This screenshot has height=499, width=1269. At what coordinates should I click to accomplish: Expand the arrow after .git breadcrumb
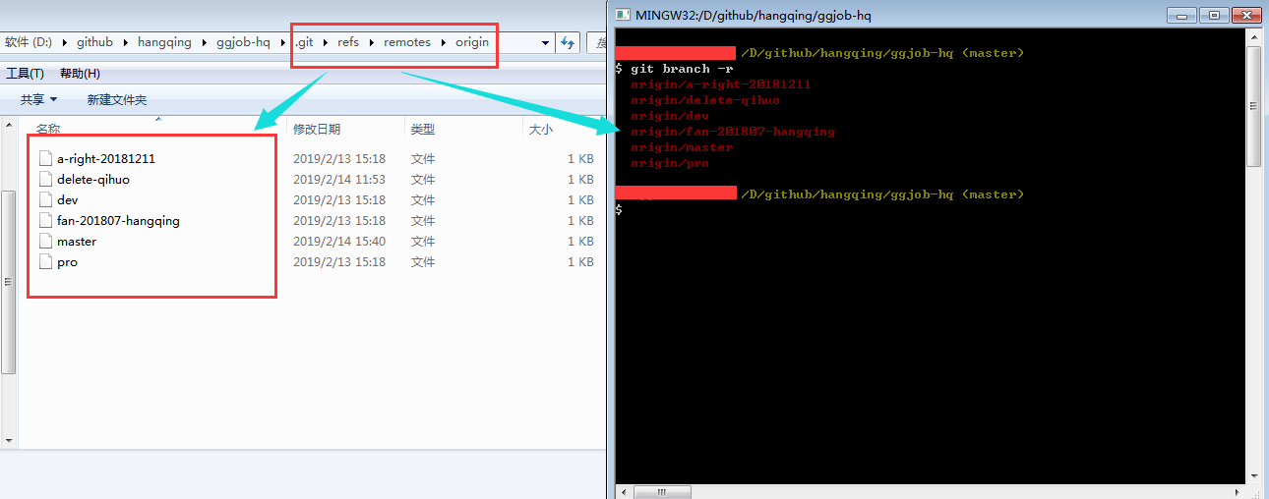(x=326, y=42)
